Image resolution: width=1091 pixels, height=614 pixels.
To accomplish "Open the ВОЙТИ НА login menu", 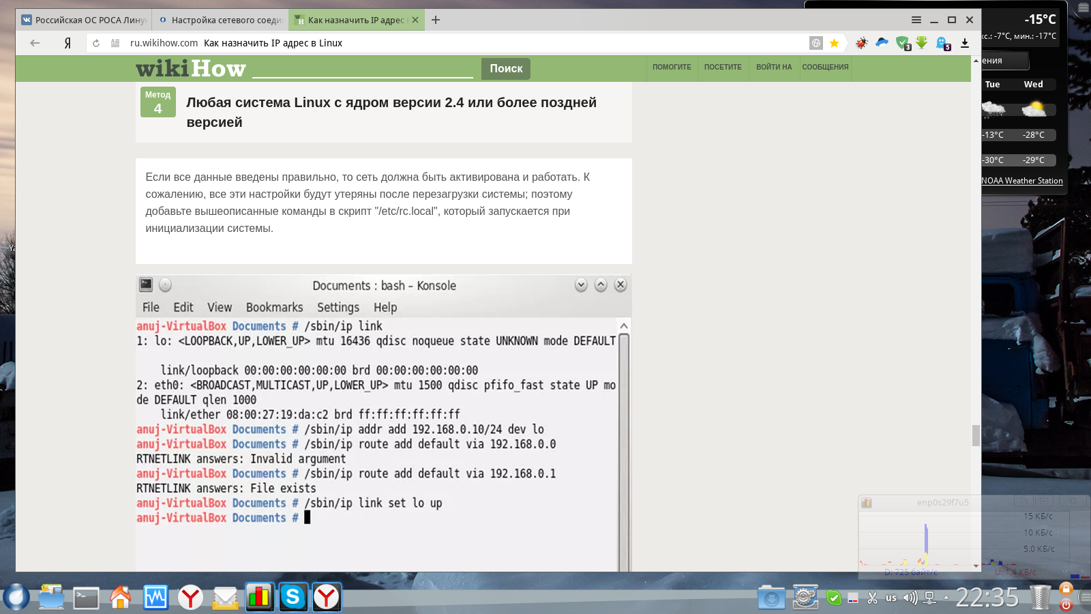I will 774,68.
